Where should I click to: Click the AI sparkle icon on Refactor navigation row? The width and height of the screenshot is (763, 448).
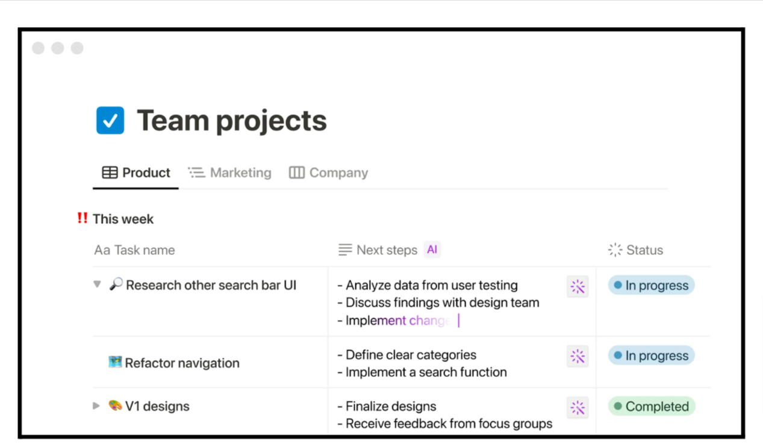577,356
